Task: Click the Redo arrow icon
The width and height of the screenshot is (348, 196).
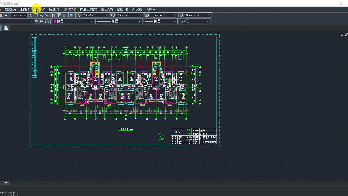Action: 21,15
